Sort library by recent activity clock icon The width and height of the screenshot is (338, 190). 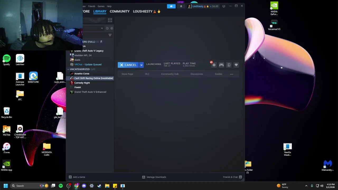pyautogui.click(x=107, y=28)
